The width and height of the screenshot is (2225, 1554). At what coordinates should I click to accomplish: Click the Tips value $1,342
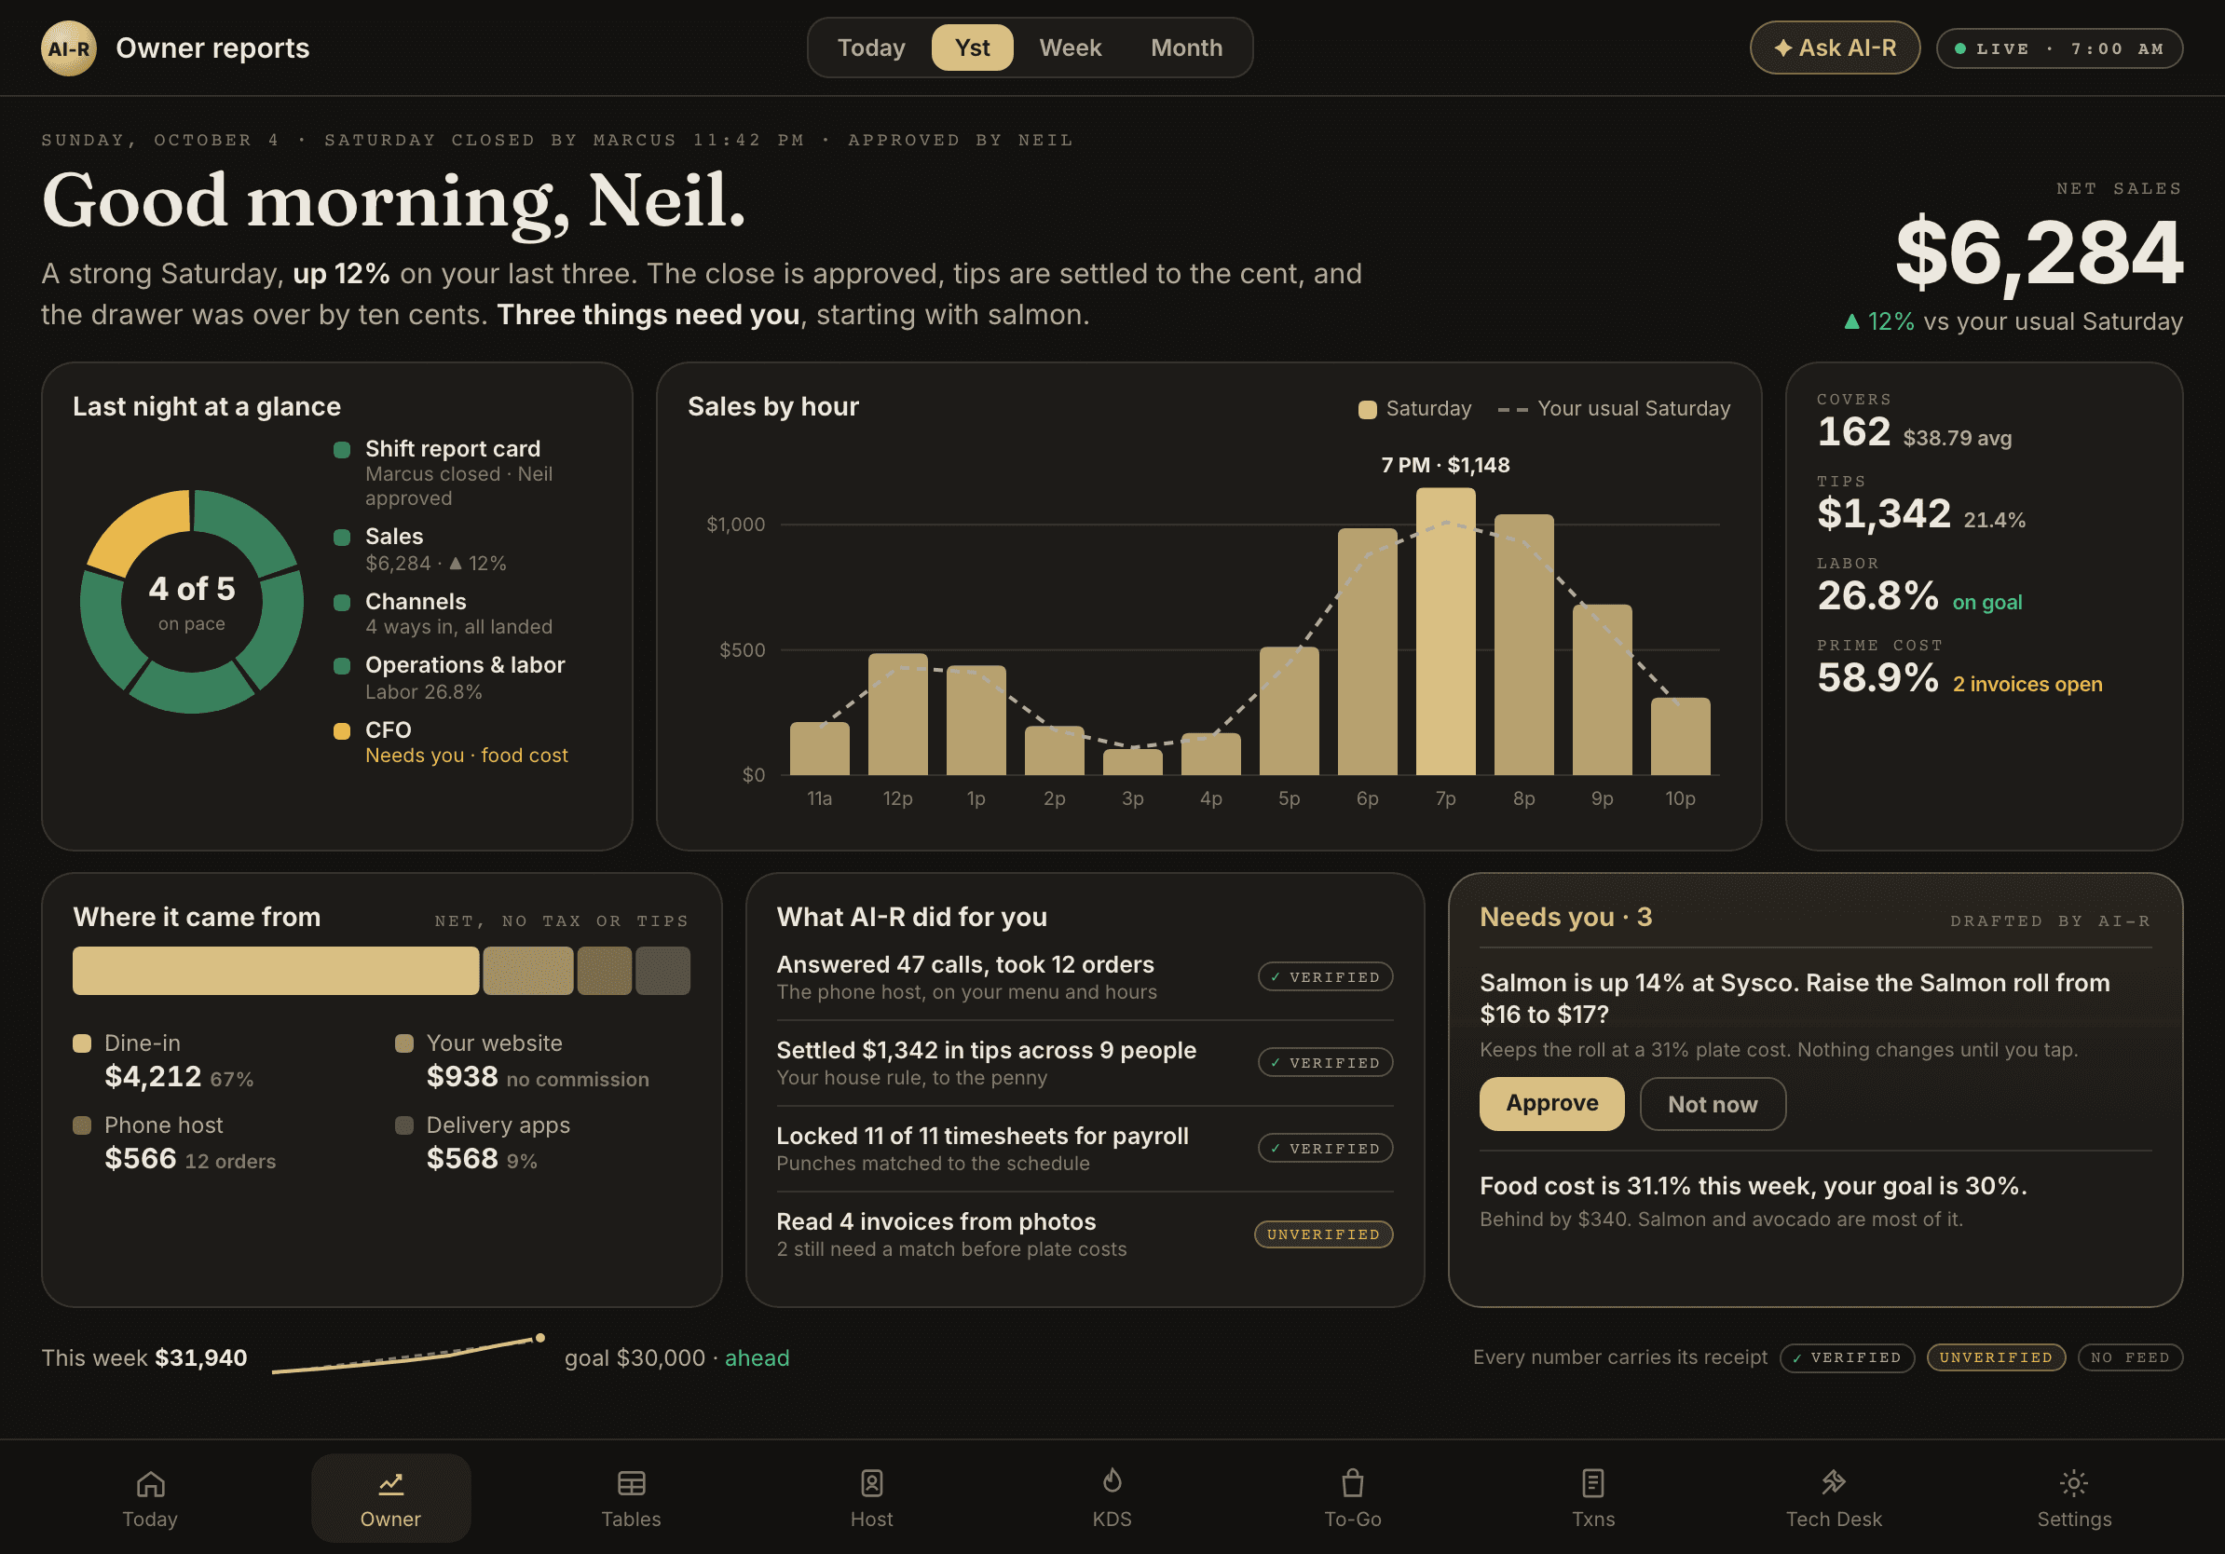[x=1883, y=512]
